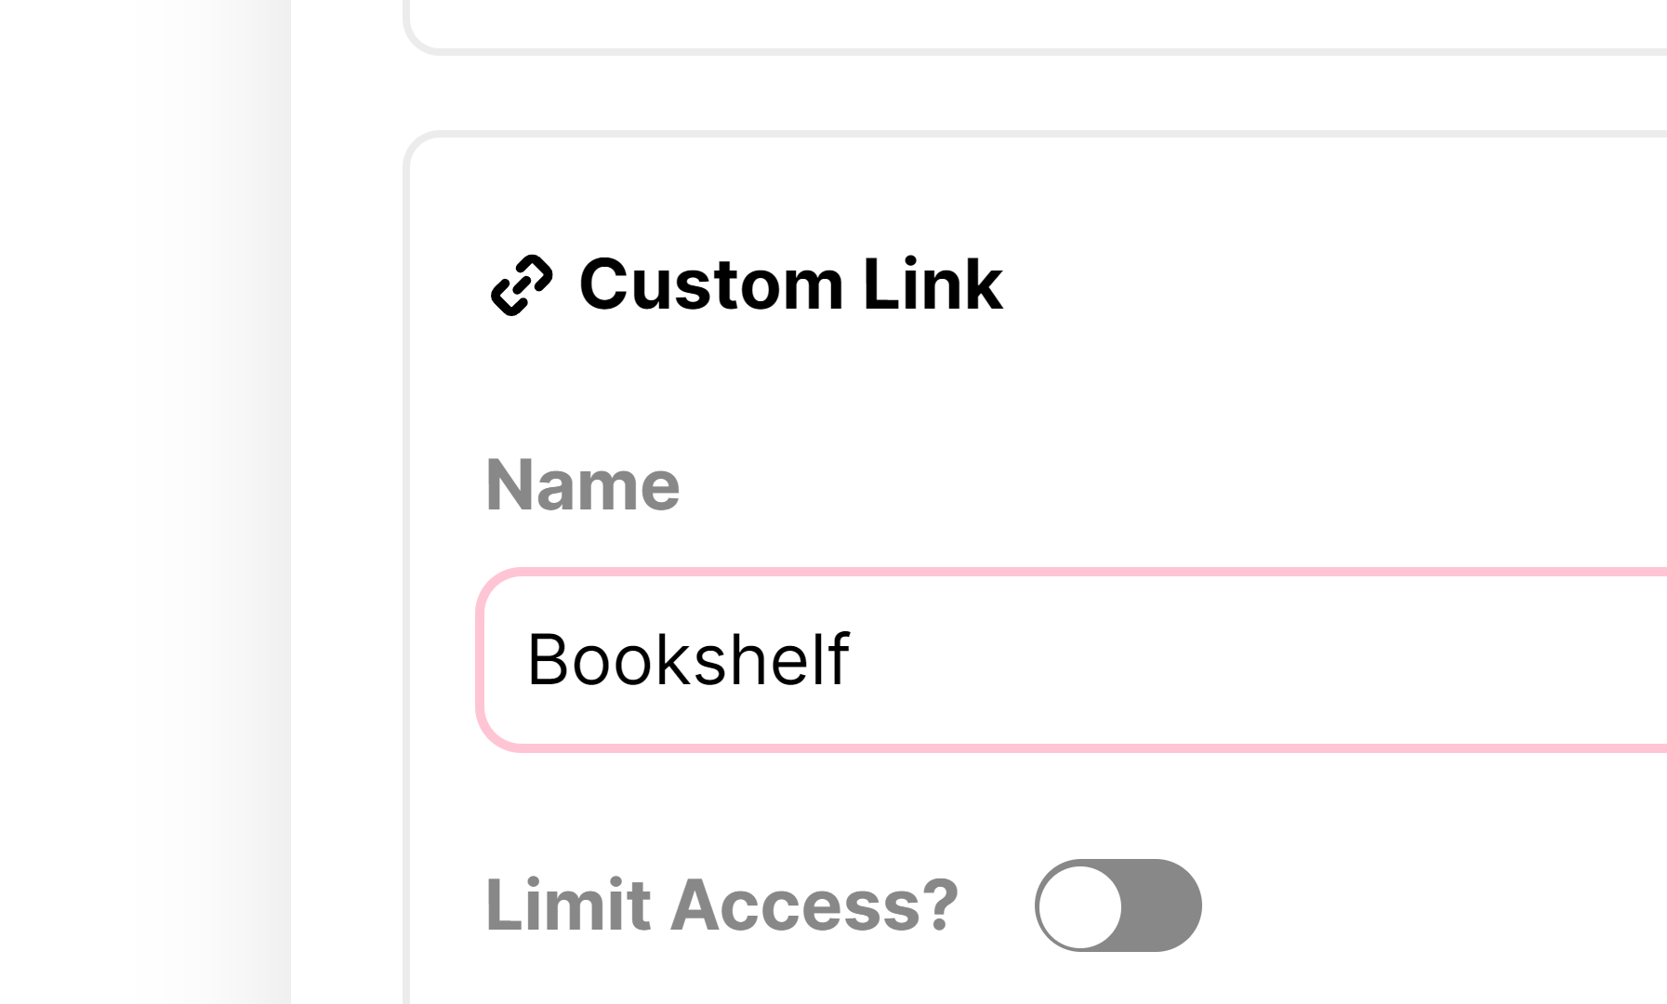Focus the Name input field
Screen dimensions: 1667x1004
pyautogui.click(x=1069, y=660)
